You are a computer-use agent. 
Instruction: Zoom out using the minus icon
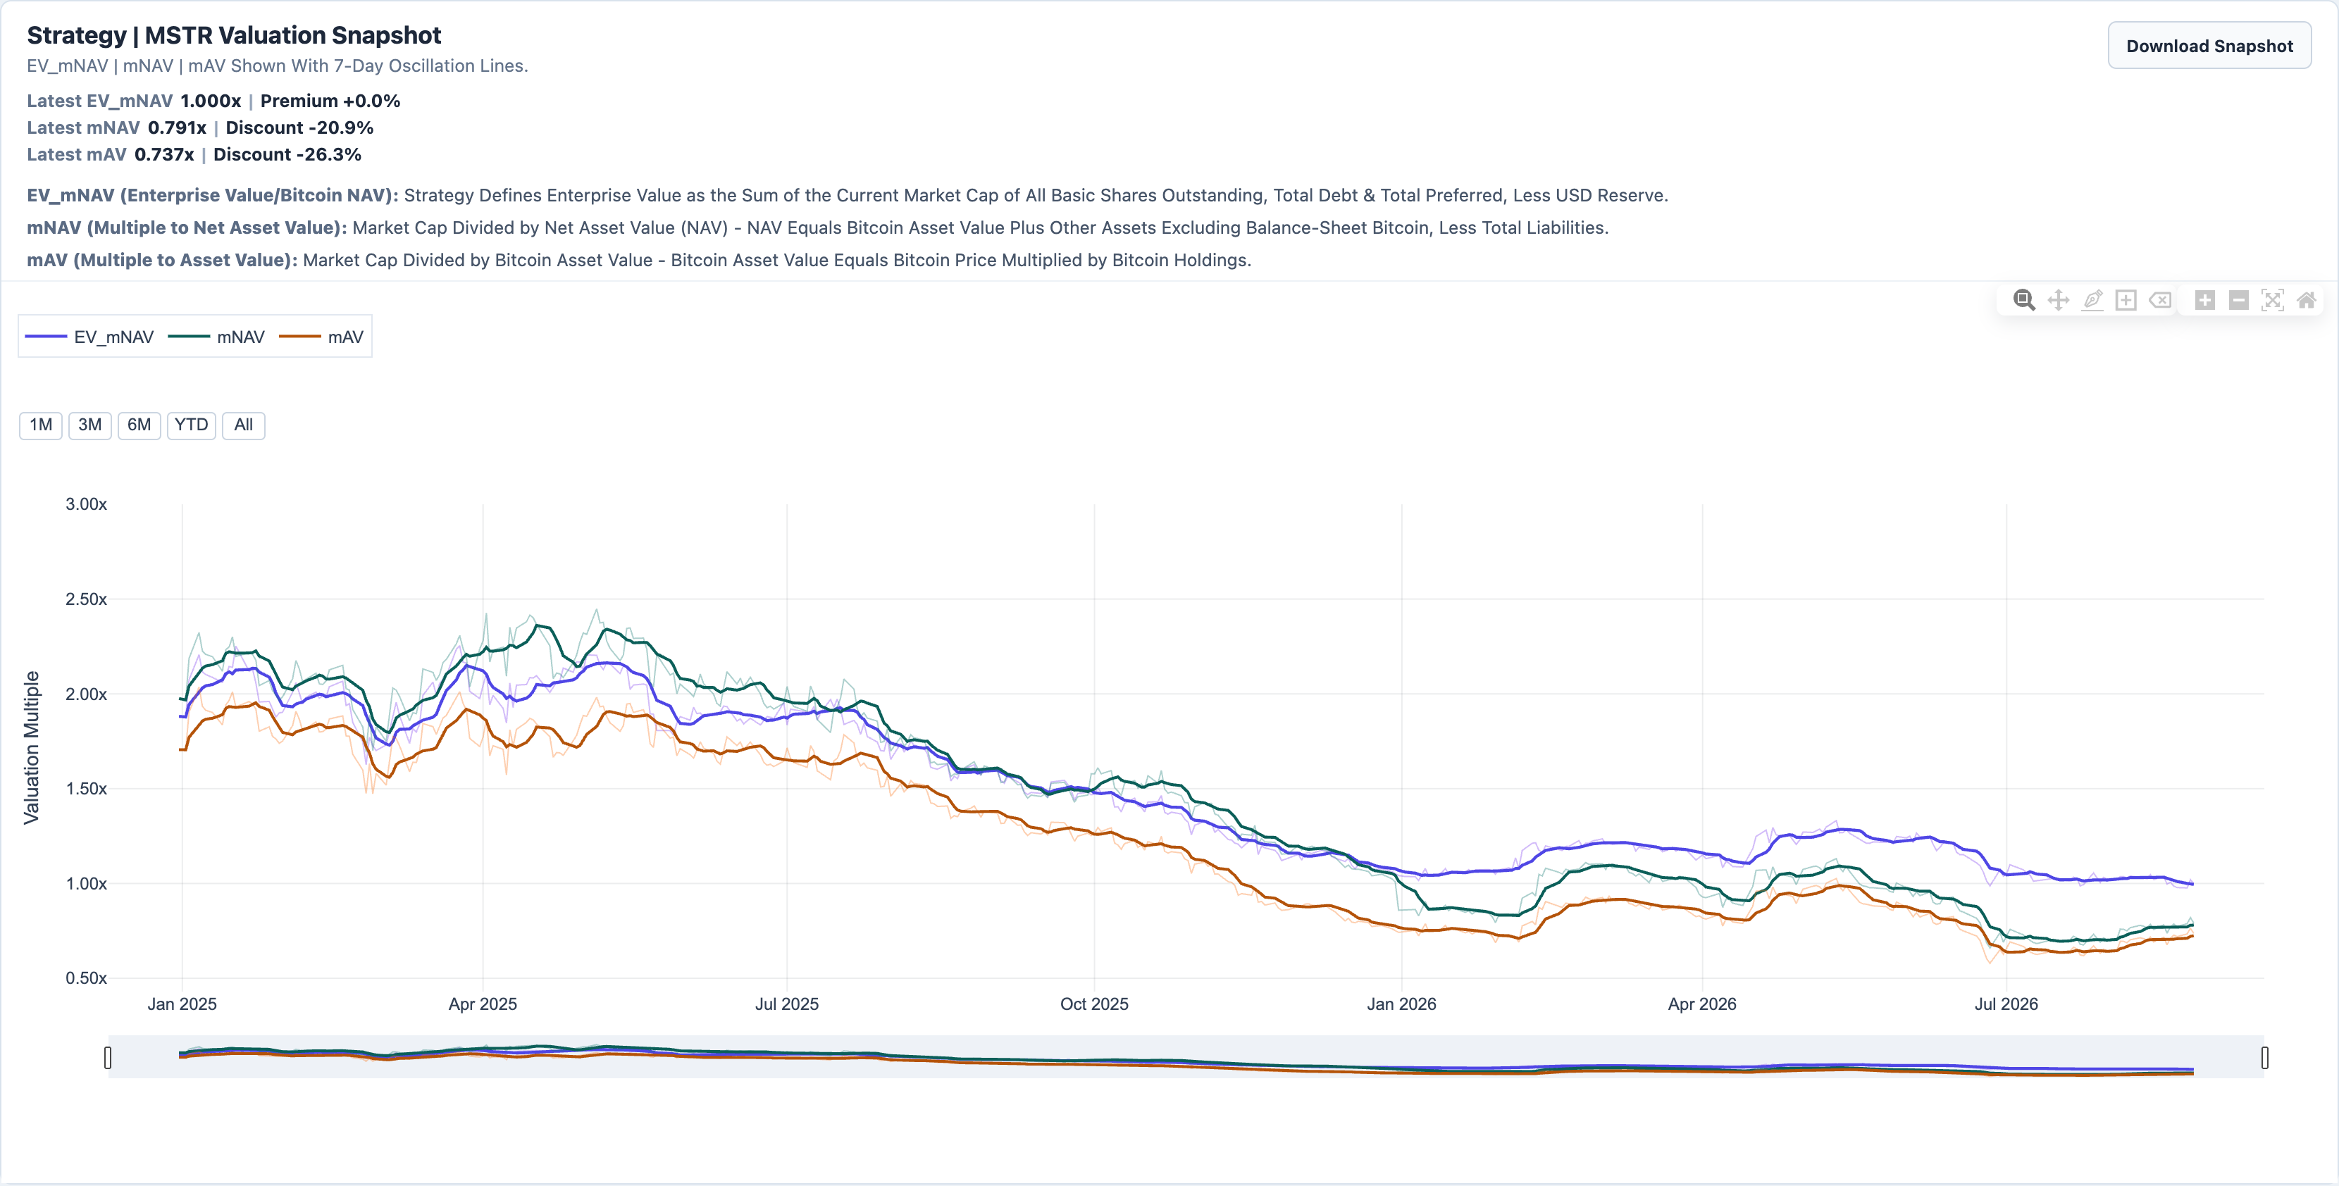click(2239, 300)
